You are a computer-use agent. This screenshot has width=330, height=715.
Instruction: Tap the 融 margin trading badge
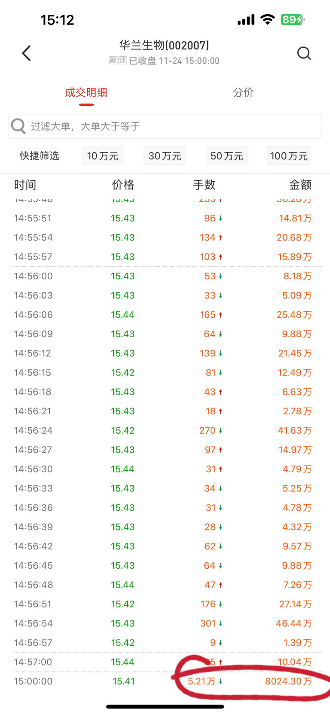113,61
